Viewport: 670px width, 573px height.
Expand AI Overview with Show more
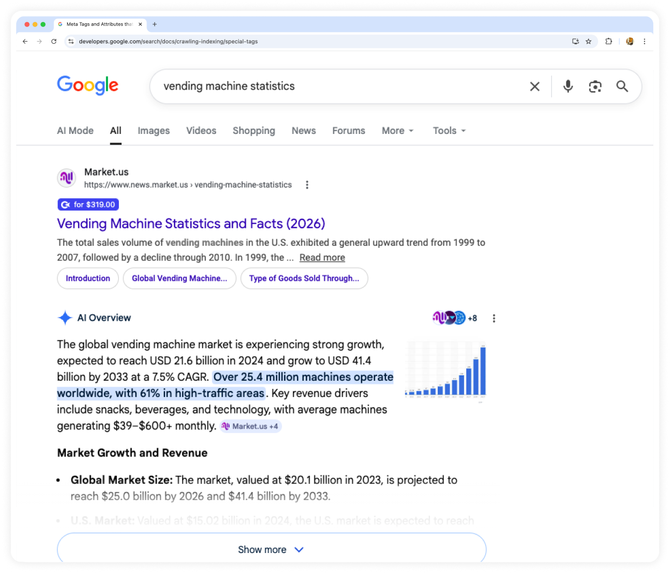point(271,549)
